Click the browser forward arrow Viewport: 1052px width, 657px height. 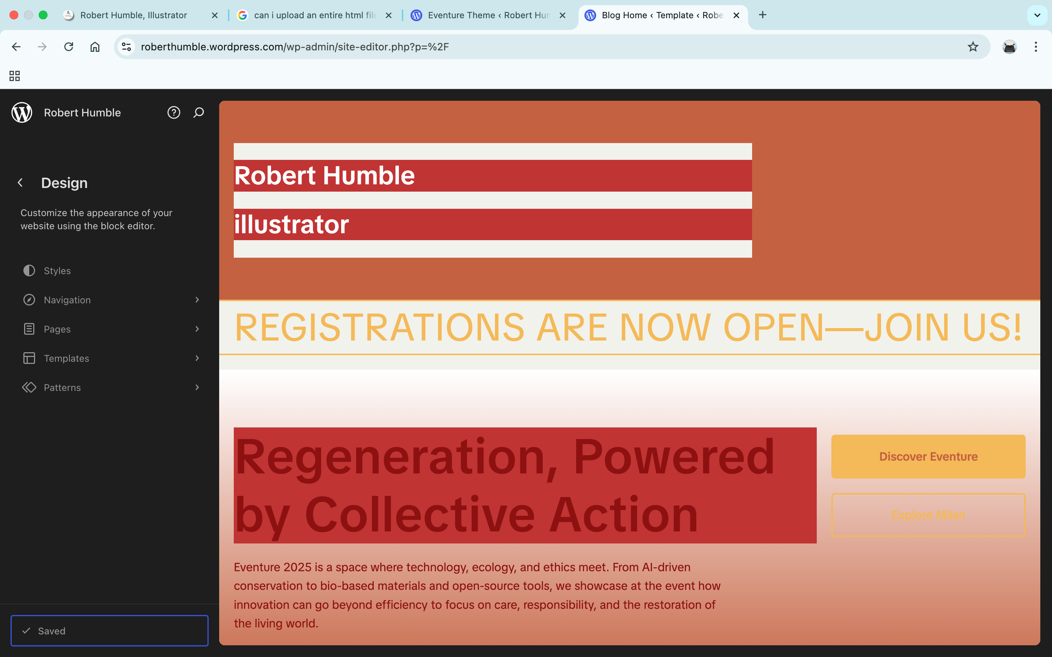[x=42, y=46]
